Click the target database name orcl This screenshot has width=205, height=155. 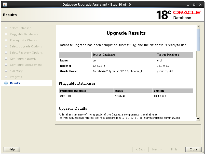click(x=159, y=60)
